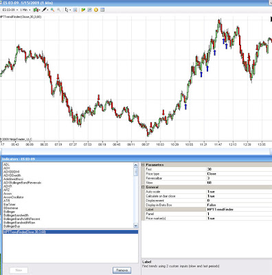Select Bollinger in the indicator list

pyautogui.click(x=9, y=212)
